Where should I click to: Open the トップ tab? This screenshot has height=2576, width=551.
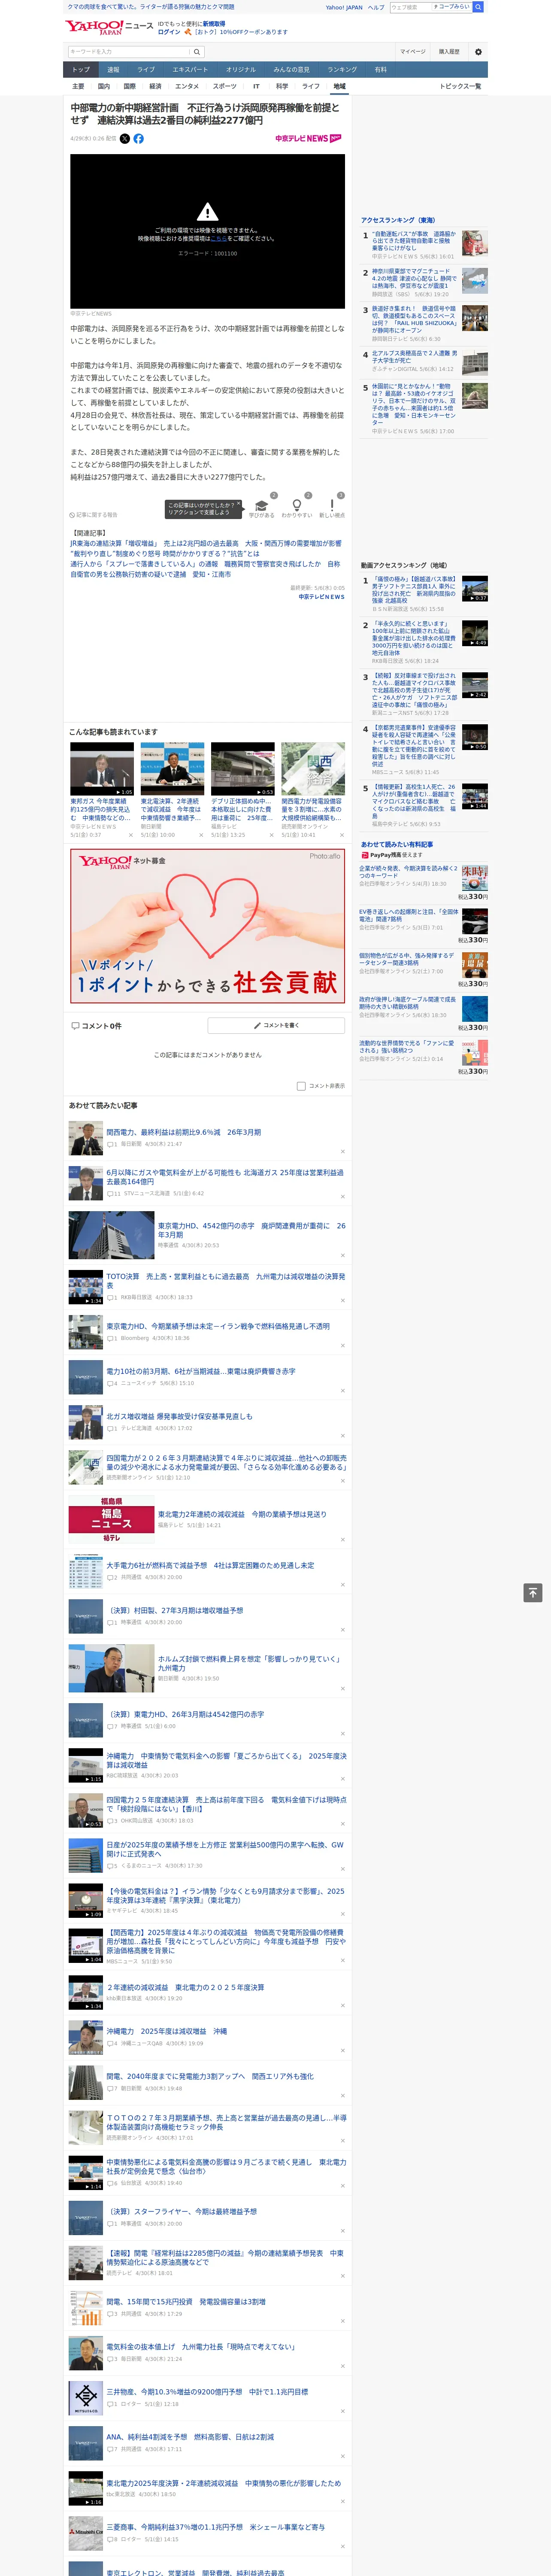coord(81,70)
